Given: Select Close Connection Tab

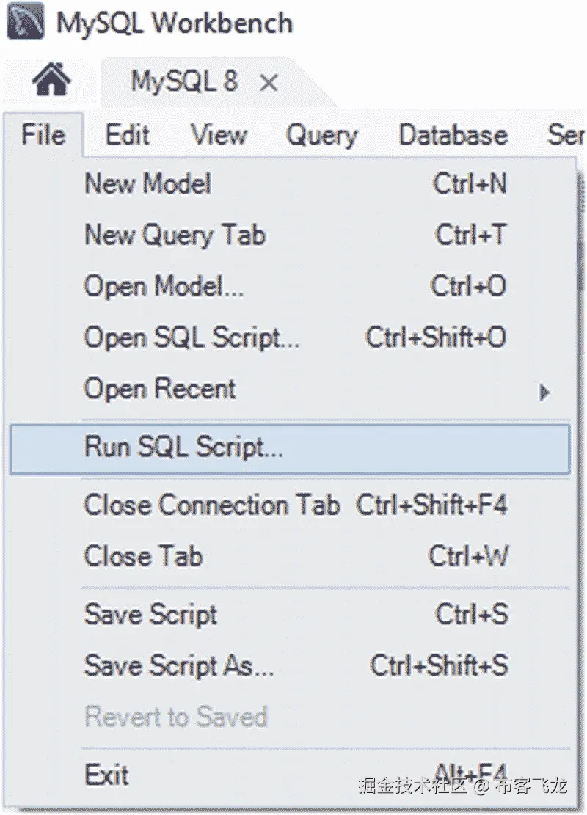Looking at the screenshot, I should pyautogui.click(x=212, y=505).
